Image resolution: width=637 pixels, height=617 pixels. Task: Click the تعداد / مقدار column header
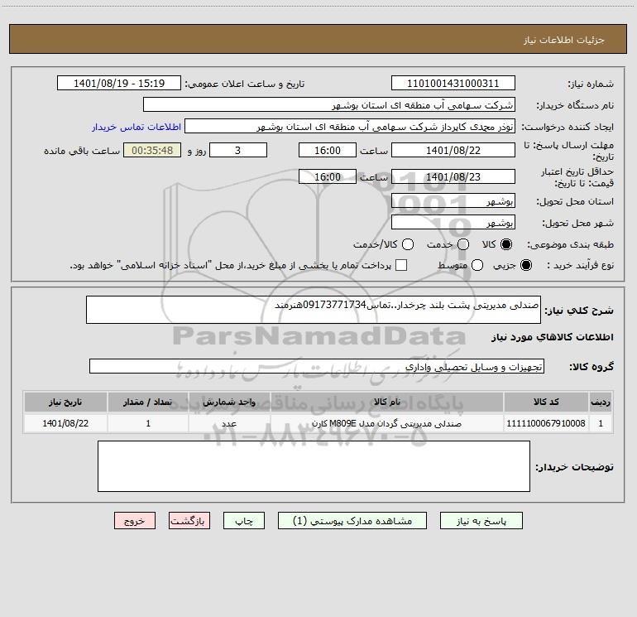[x=148, y=402]
